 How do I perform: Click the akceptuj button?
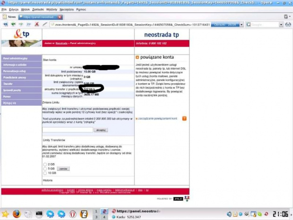101,130
